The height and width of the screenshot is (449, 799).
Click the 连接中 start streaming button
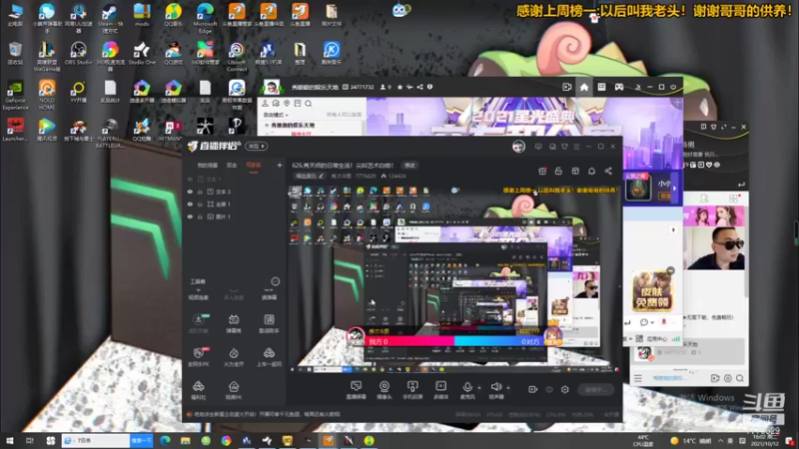tap(595, 389)
